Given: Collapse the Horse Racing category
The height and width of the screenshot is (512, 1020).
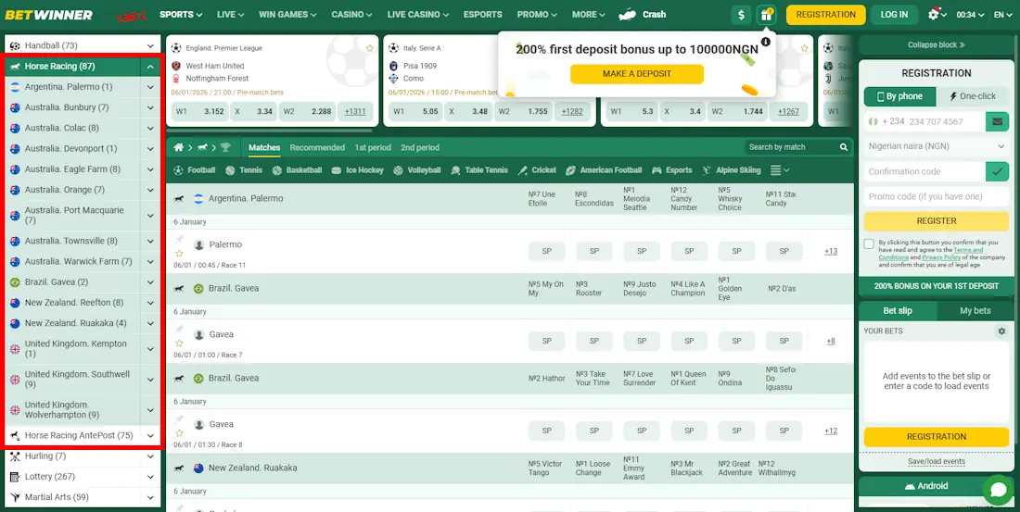Looking at the screenshot, I should pos(150,67).
